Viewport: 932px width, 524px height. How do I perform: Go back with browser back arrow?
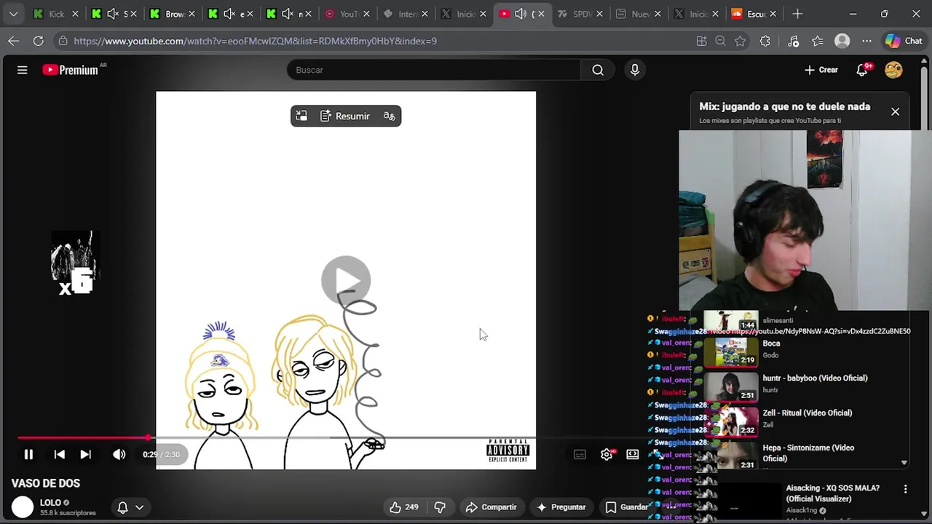click(x=14, y=41)
